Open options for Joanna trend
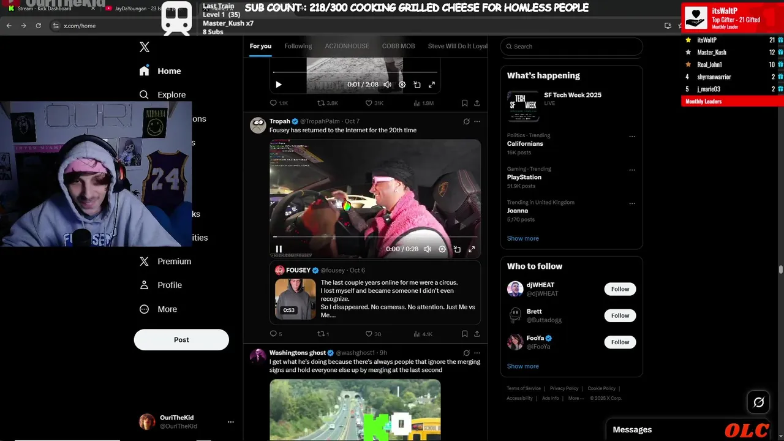Screen dimensions: 784x441 click(x=632, y=203)
